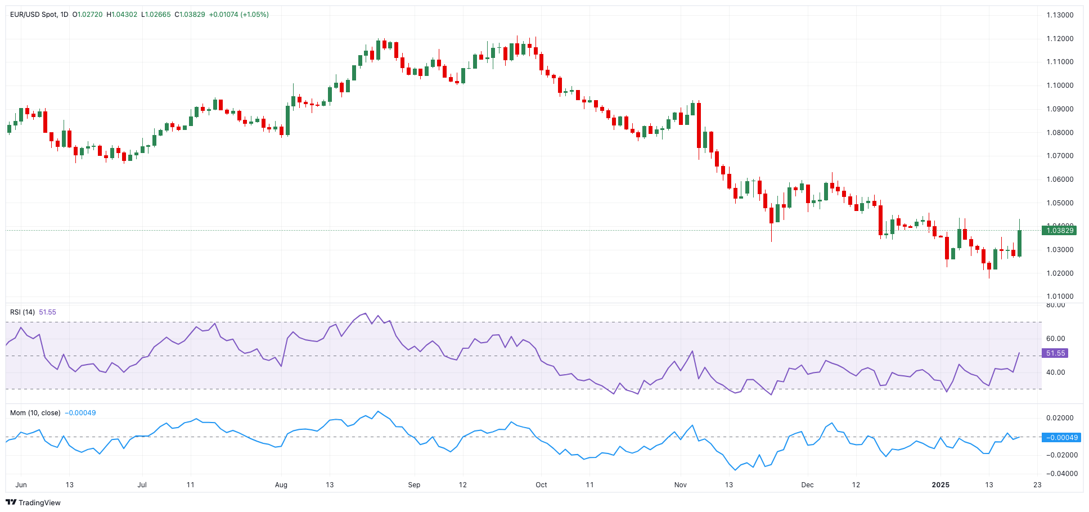Screen dimensions: 1089x512
Task: Click the TradingView logo icon
Action: (x=11, y=502)
